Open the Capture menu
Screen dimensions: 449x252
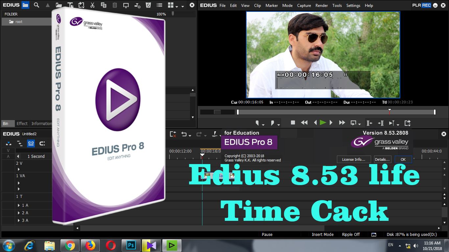(x=304, y=6)
